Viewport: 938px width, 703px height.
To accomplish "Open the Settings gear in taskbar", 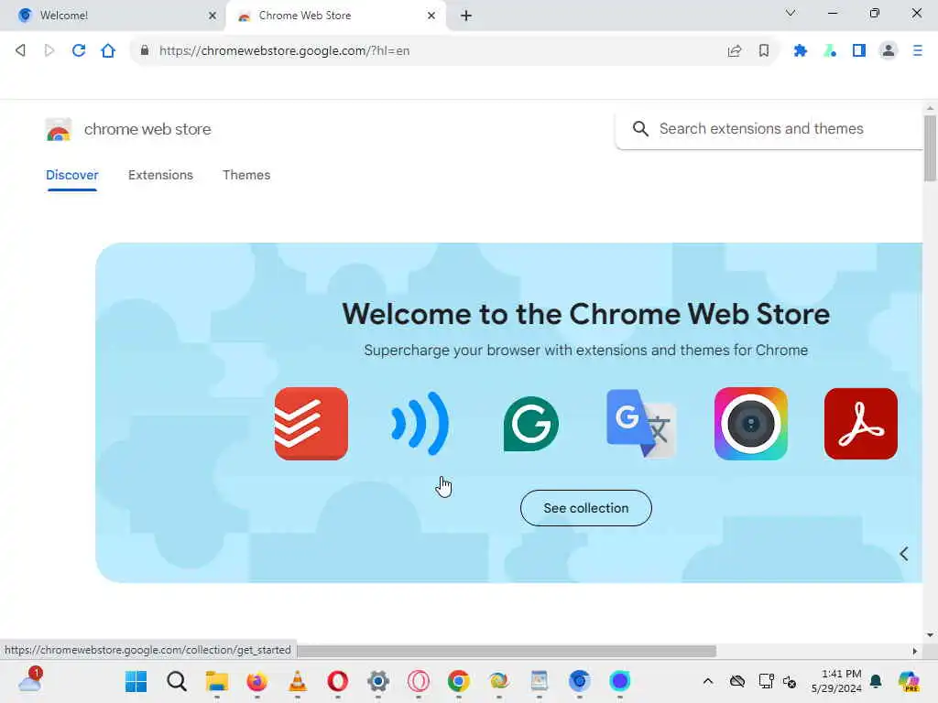I will pos(378,681).
